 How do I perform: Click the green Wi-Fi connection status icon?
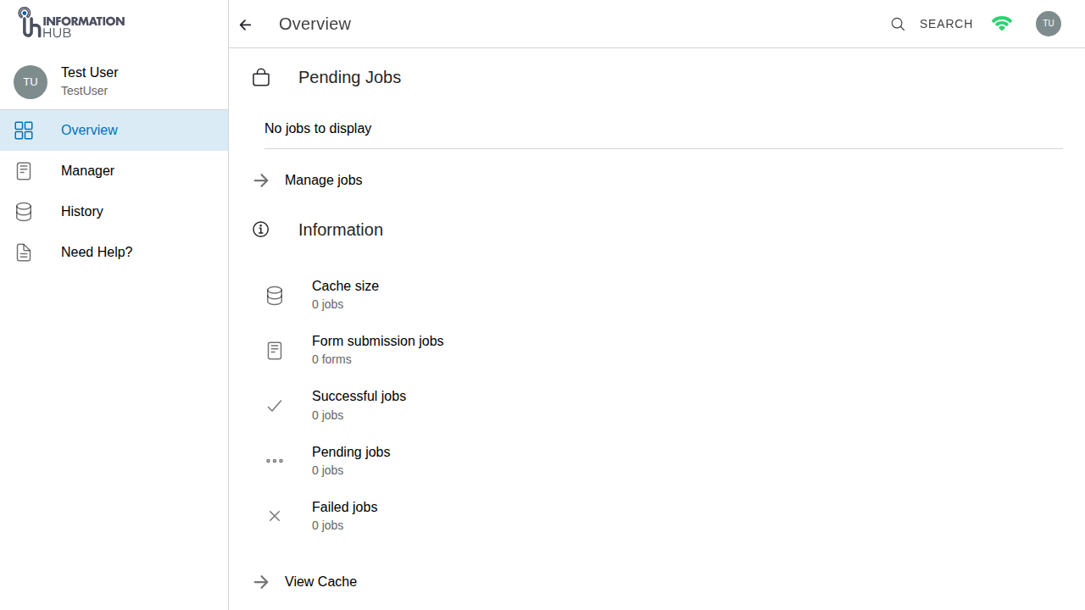coord(1002,24)
